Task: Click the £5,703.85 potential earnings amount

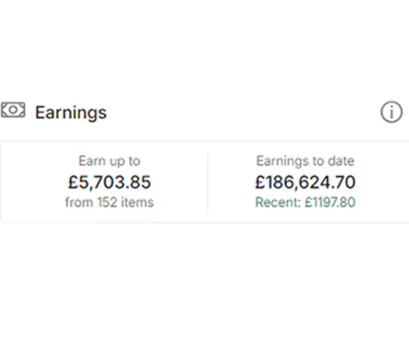Action: tap(109, 182)
